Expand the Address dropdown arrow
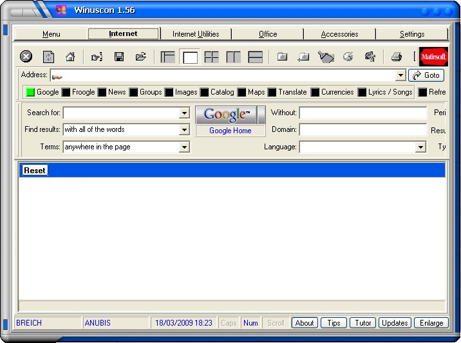Screen dimensions: 461x343 tap(400, 75)
